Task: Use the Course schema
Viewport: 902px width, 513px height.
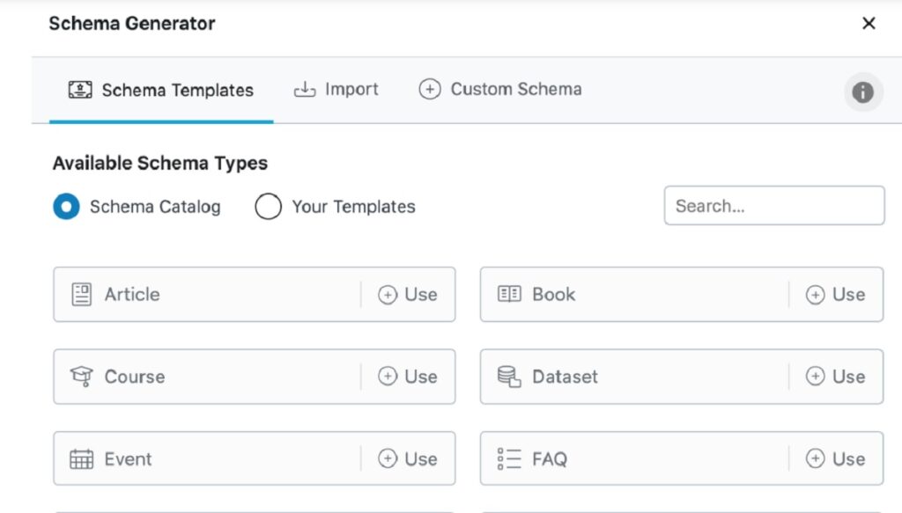Action: click(x=408, y=377)
